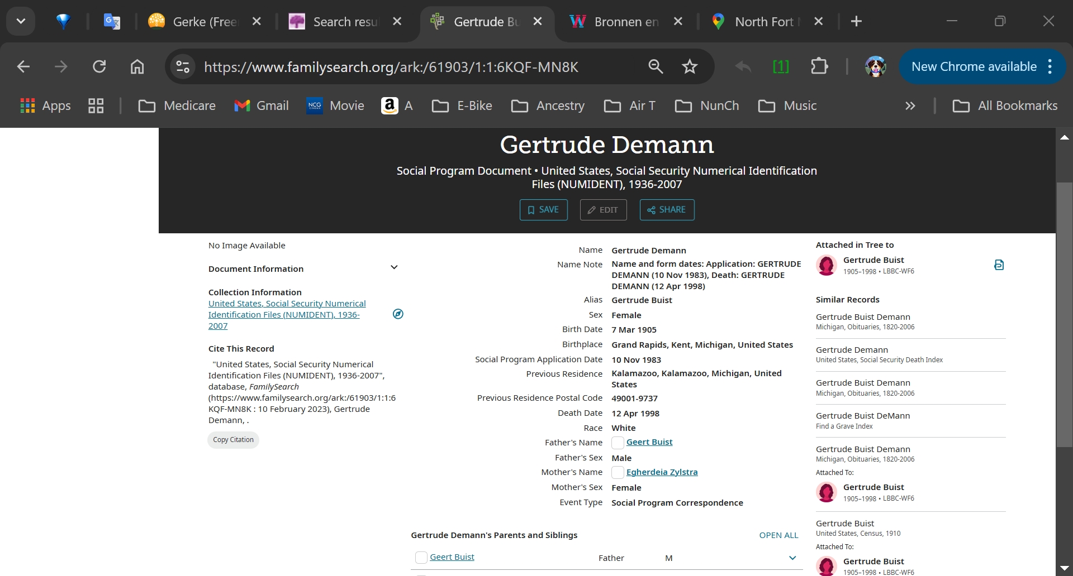
Task: Click the document icon beside Attached in Tree
Action: [x=999, y=265]
